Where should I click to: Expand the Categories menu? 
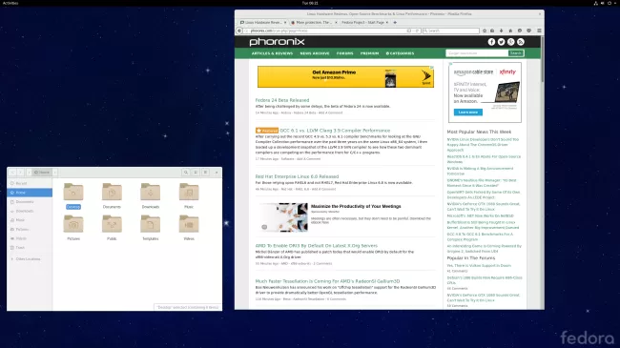click(400, 53)
